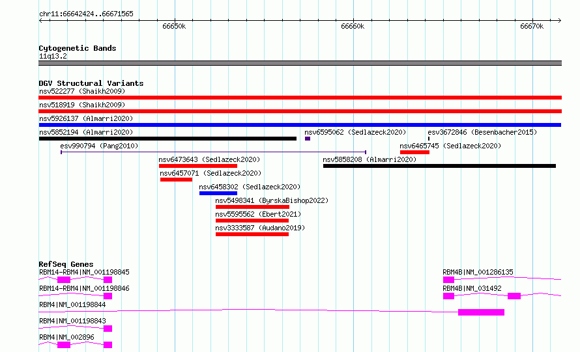Select the red bar under nsv5595562
The height and width of the screenshot is (352, 580).
[x=252, y=221]
